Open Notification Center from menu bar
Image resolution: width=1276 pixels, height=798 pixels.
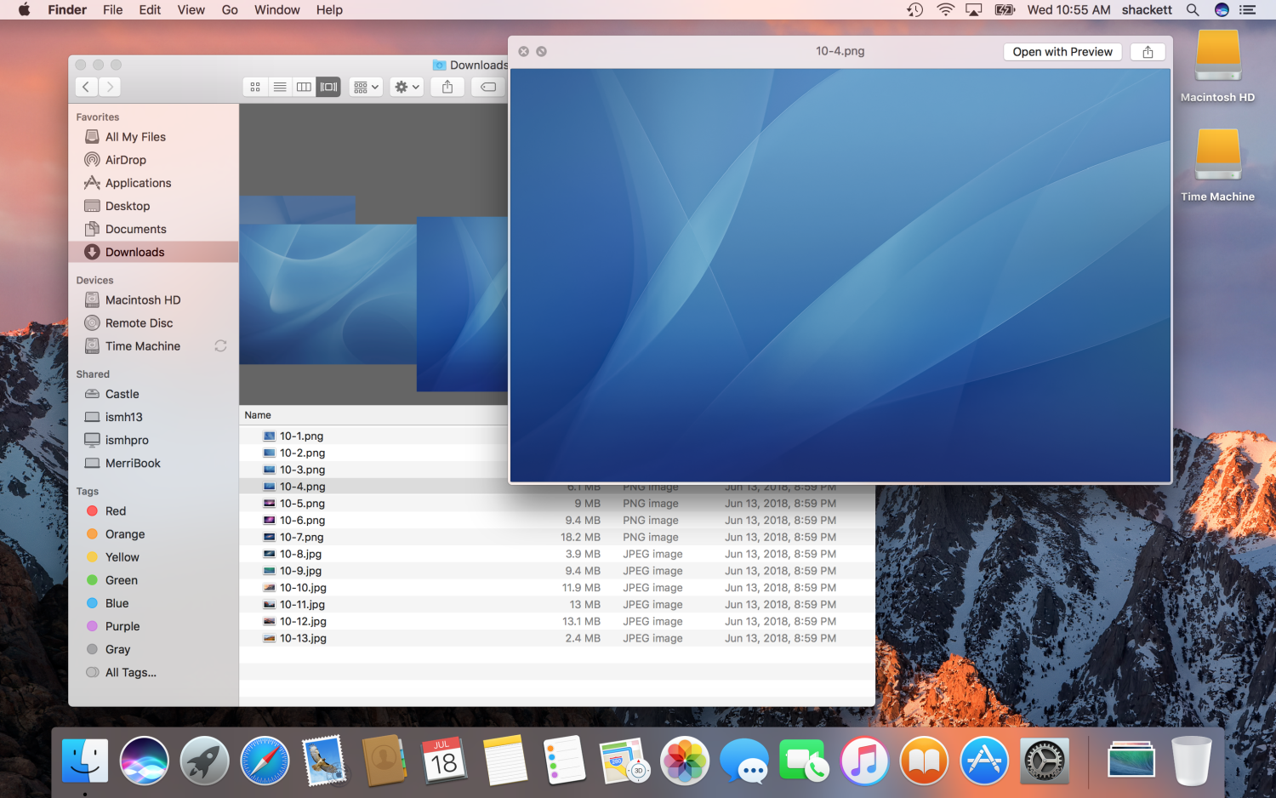[1247, 10]
